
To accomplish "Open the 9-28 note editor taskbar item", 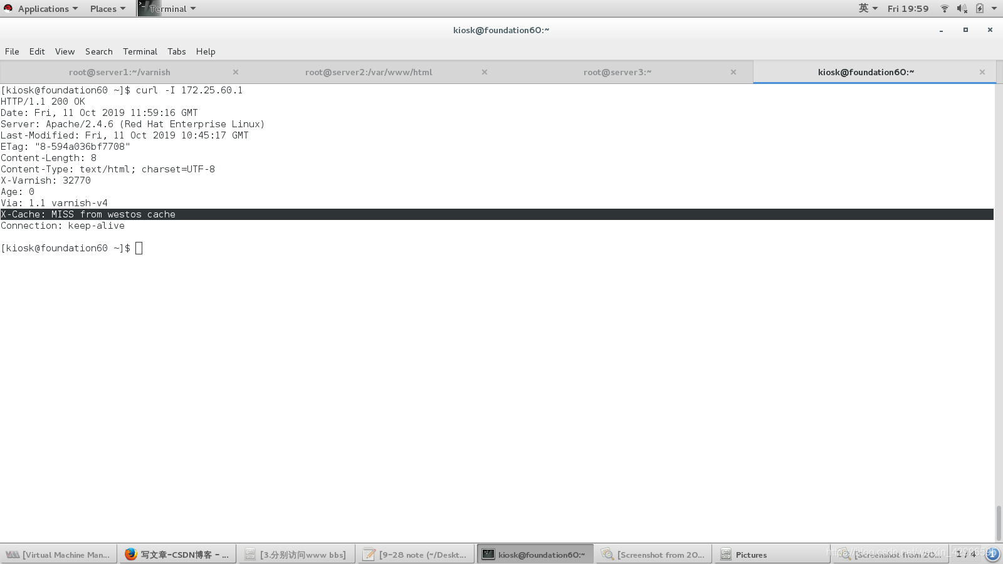I will [416, 555].
